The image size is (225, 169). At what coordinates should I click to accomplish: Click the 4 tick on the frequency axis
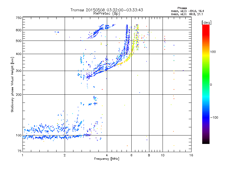tap(107, 155)
